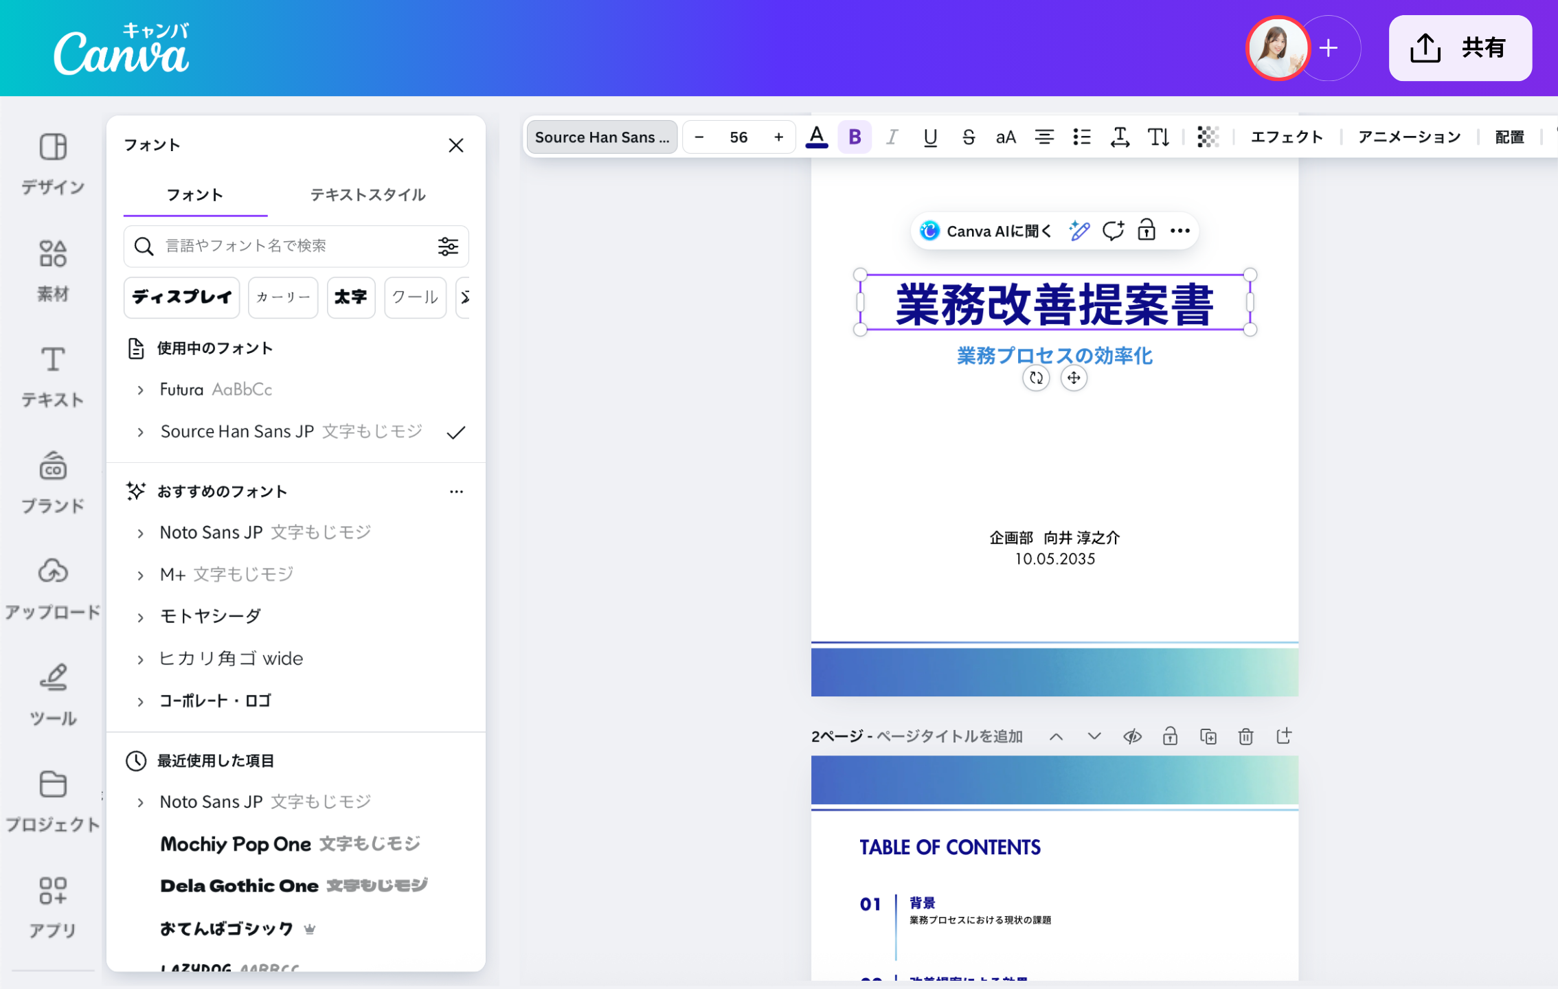Open the text color picker

point(816,137)
